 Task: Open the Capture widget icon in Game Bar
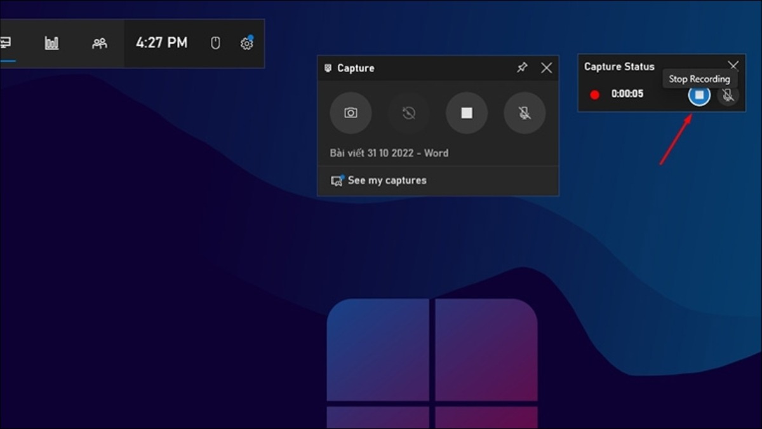[5, 43]
